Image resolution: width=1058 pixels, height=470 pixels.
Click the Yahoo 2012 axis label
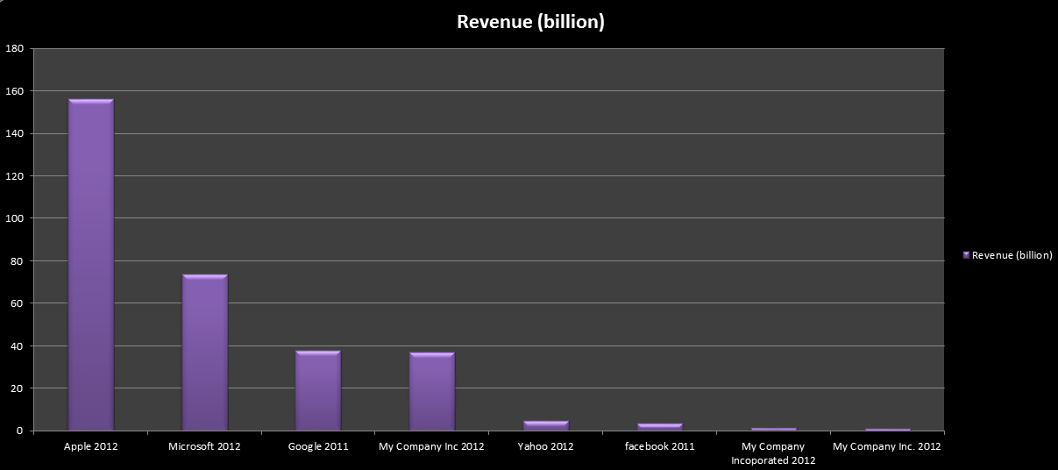pyautogui.click(x=545, y=446)
